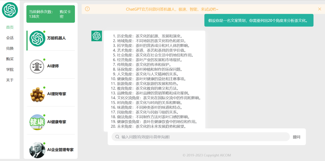Click list line 11 旅游角度

[145, 83]
